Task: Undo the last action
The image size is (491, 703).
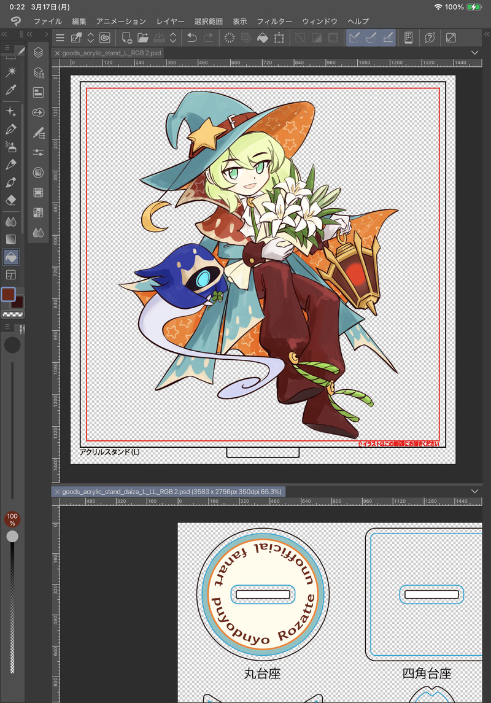Action: (x=191, y=37)
